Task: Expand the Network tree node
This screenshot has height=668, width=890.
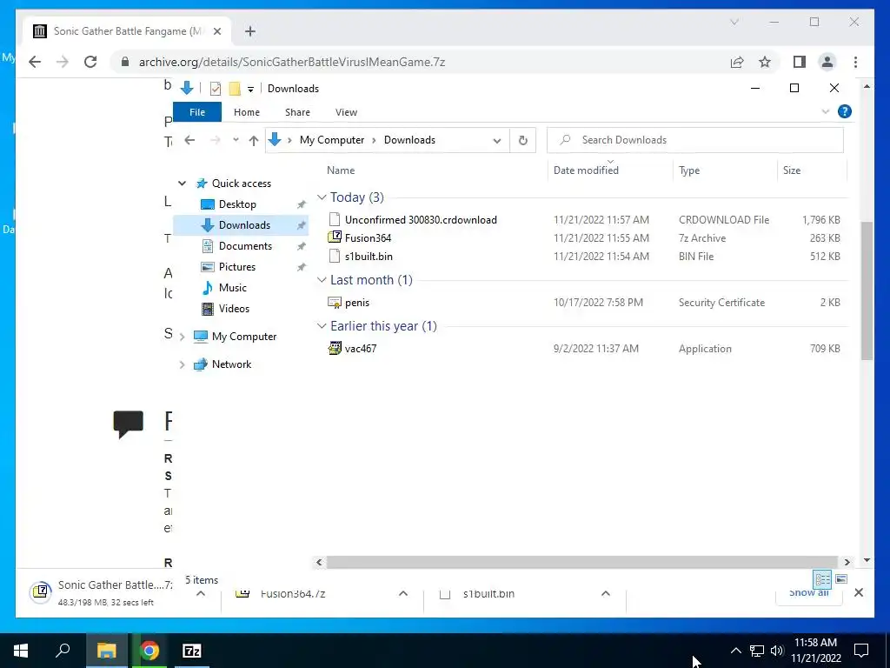Action: pyautogui.click(x=182, y=364)
